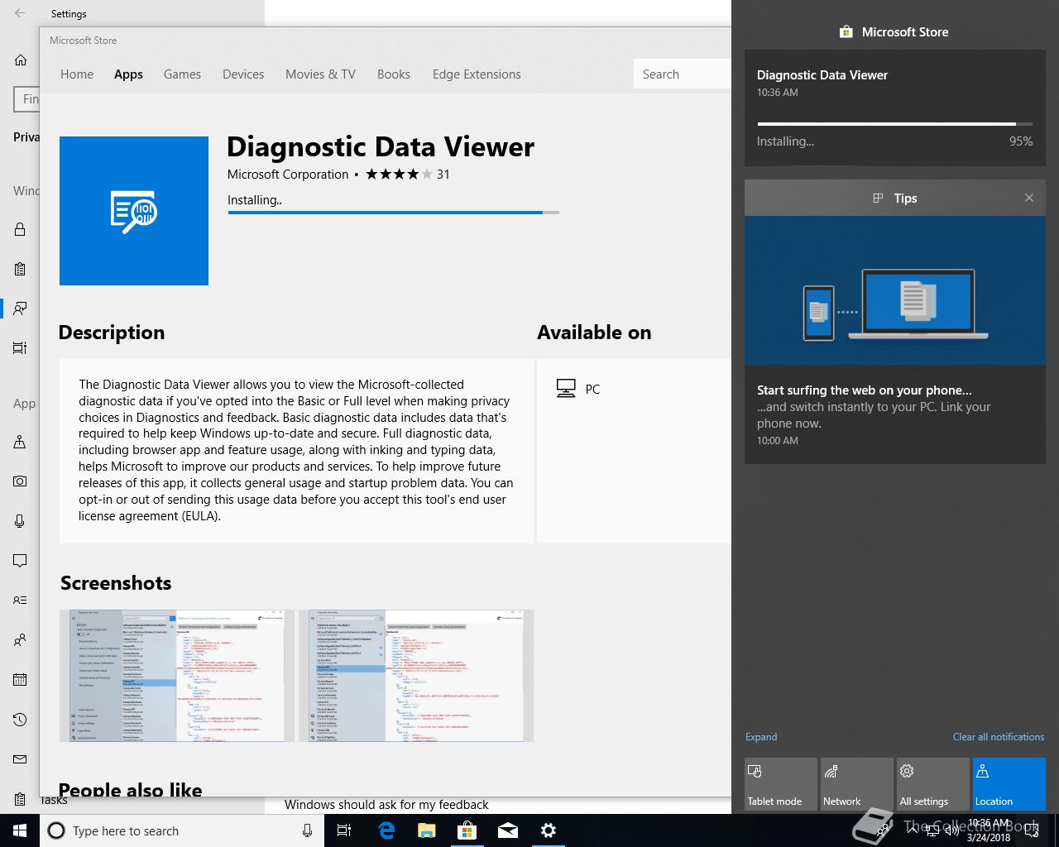Screen dimensions: 1059x847
Task: Go to Settings Home icon
Action: click(x=21, y=60)
